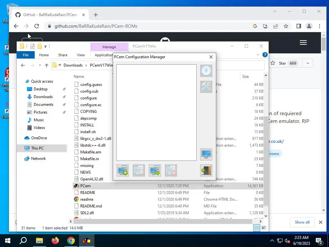
Task: Go back in Chrome browser
Action: coord(16,26)
